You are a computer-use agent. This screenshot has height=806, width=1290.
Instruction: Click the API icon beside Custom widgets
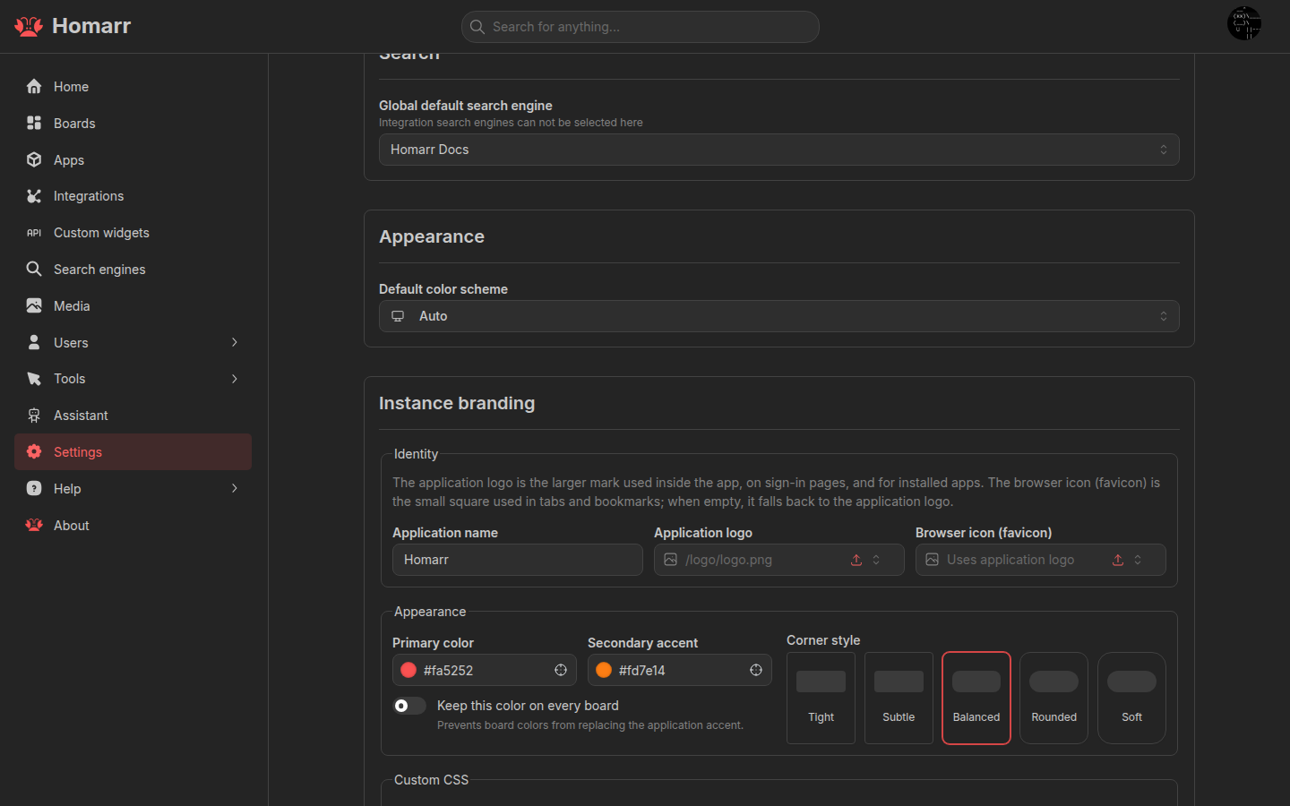pos(34,233)
